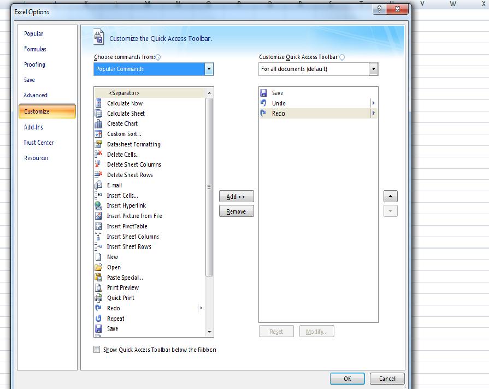
Task: Confirm with the OK button
Action: coord(347,379)
